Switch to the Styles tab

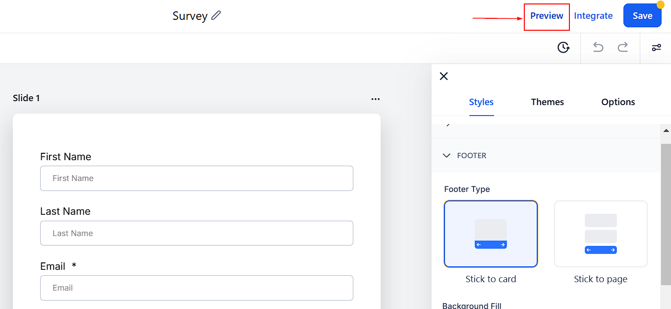pos(481,102)
